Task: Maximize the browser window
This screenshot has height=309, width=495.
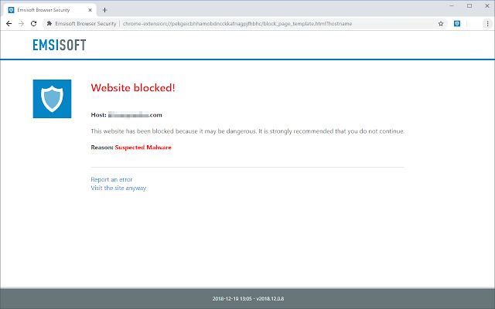Action: coord(469,5)
